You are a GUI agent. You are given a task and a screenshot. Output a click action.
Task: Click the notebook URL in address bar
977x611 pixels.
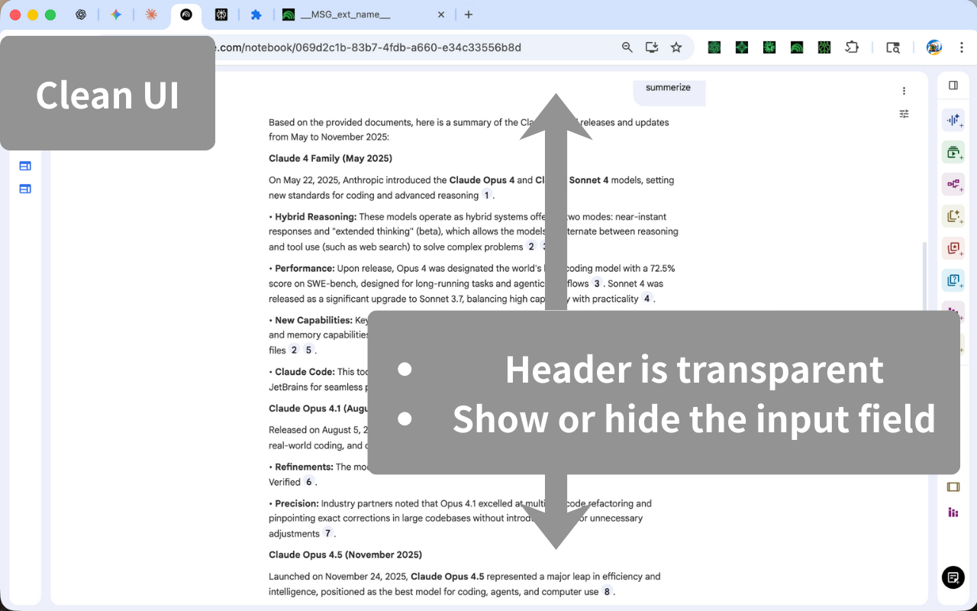pyautogui.click(x=368, y=47)
